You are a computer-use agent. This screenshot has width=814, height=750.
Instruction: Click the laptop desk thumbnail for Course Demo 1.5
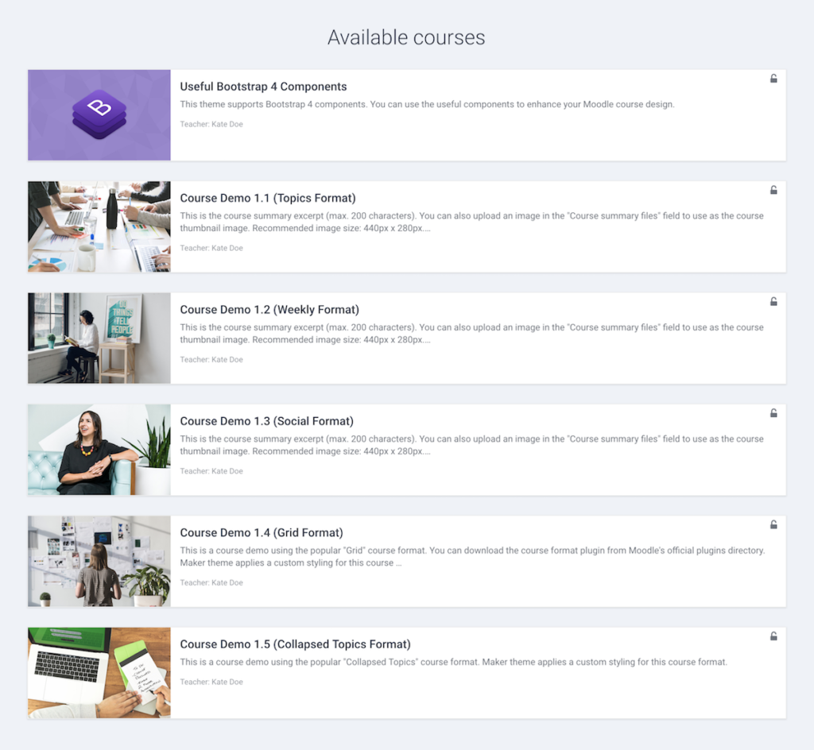[x=99, y=672]
